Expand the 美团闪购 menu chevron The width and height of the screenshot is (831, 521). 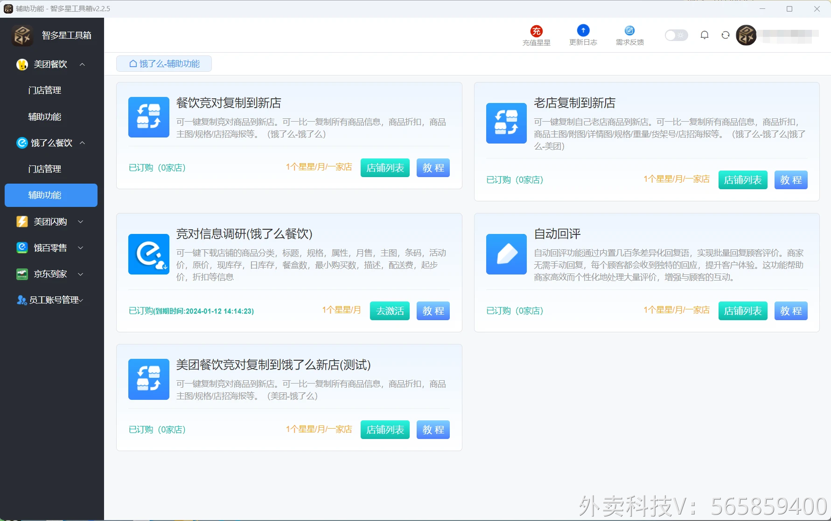click(80, 221)
